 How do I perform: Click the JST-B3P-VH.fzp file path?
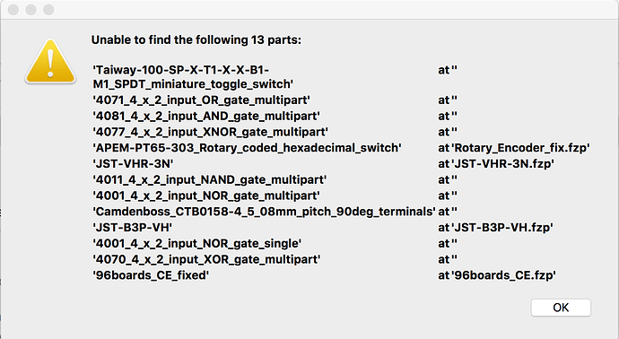point(502,227)
